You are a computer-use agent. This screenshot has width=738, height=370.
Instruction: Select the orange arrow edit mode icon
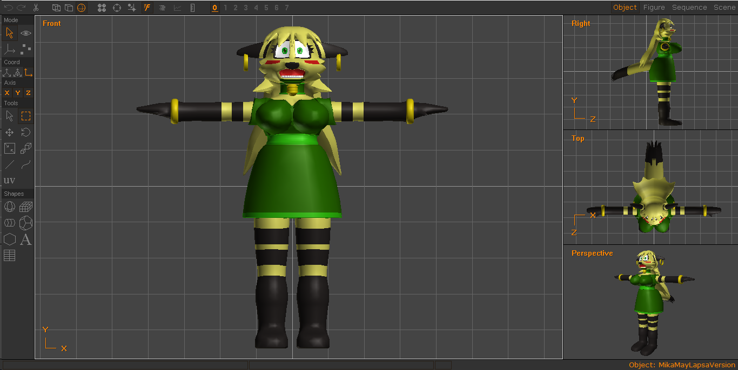tap(10, 33)
